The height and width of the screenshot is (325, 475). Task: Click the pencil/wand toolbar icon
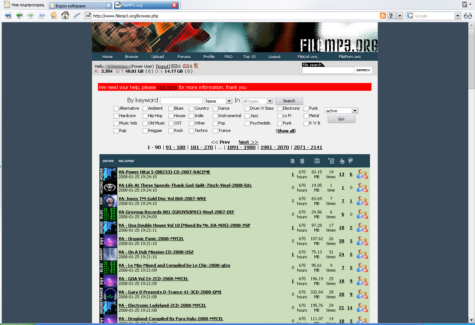point(77,16)
